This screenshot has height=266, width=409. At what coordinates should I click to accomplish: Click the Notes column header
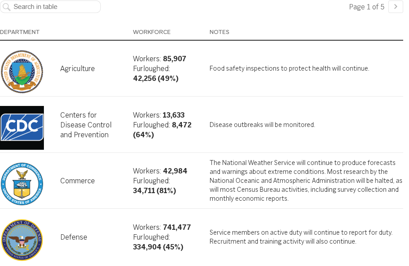220,32
